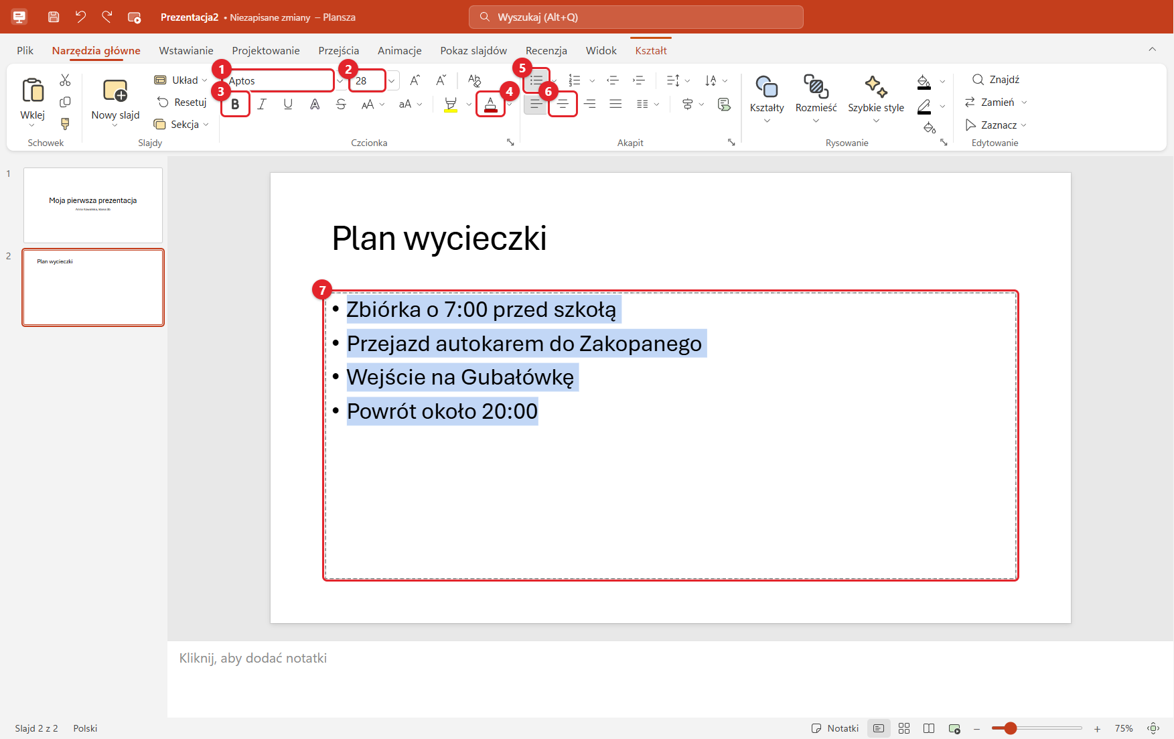Open Rozmieść arrange options
Image resolution: width=1174 pixels, height=739 pixels.
click(816, 98)
